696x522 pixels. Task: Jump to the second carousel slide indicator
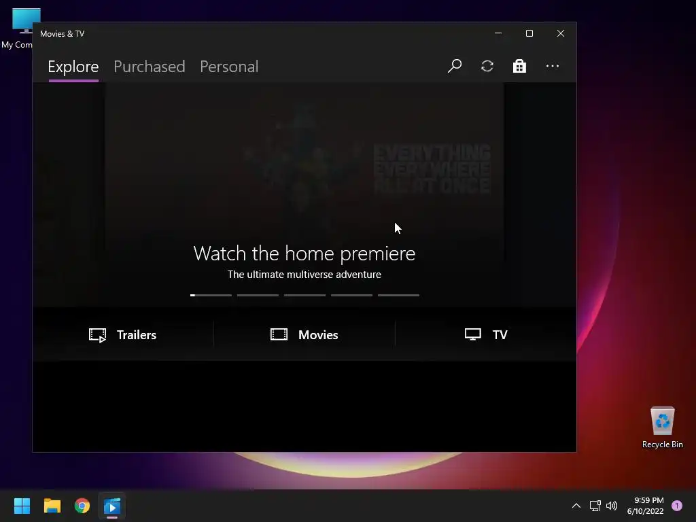[258, 295]
